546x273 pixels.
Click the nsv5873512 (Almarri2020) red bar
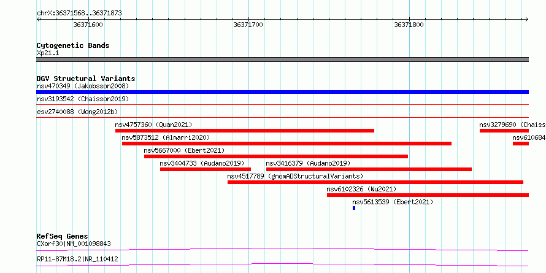(x=287, y=144)
